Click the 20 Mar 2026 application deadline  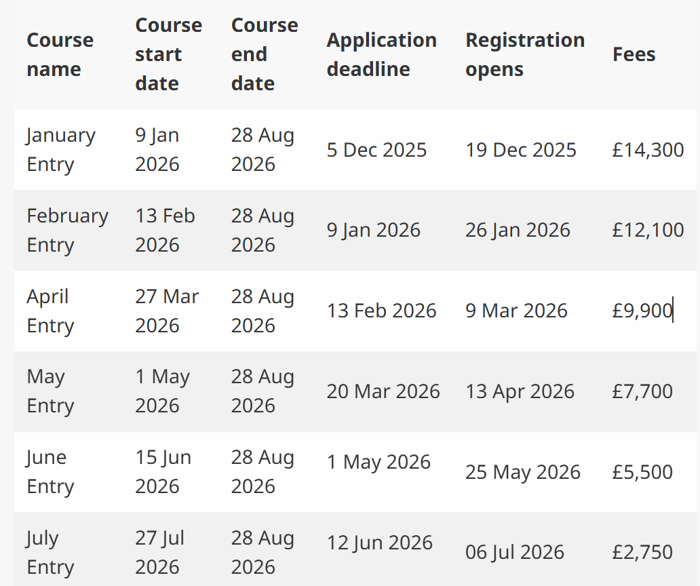(x=383, y=391)
